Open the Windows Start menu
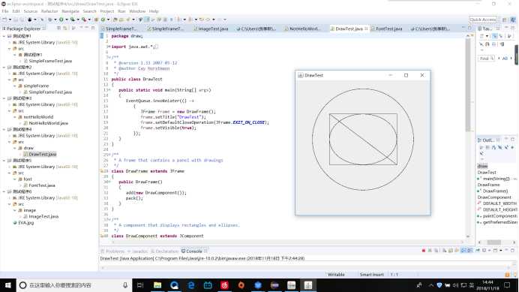519x292 pixels. (8, 285)
